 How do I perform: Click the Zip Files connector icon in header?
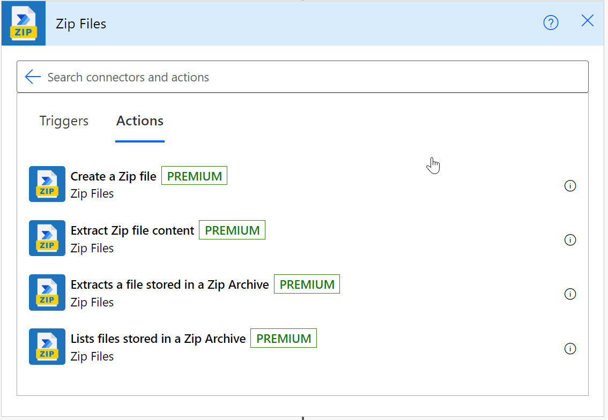(23, 23)
